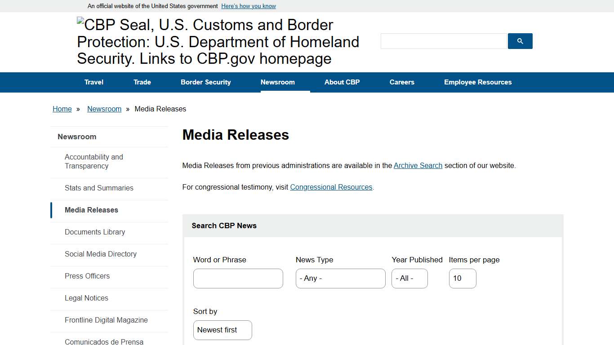Change Items per page from 10

(462, 278)
